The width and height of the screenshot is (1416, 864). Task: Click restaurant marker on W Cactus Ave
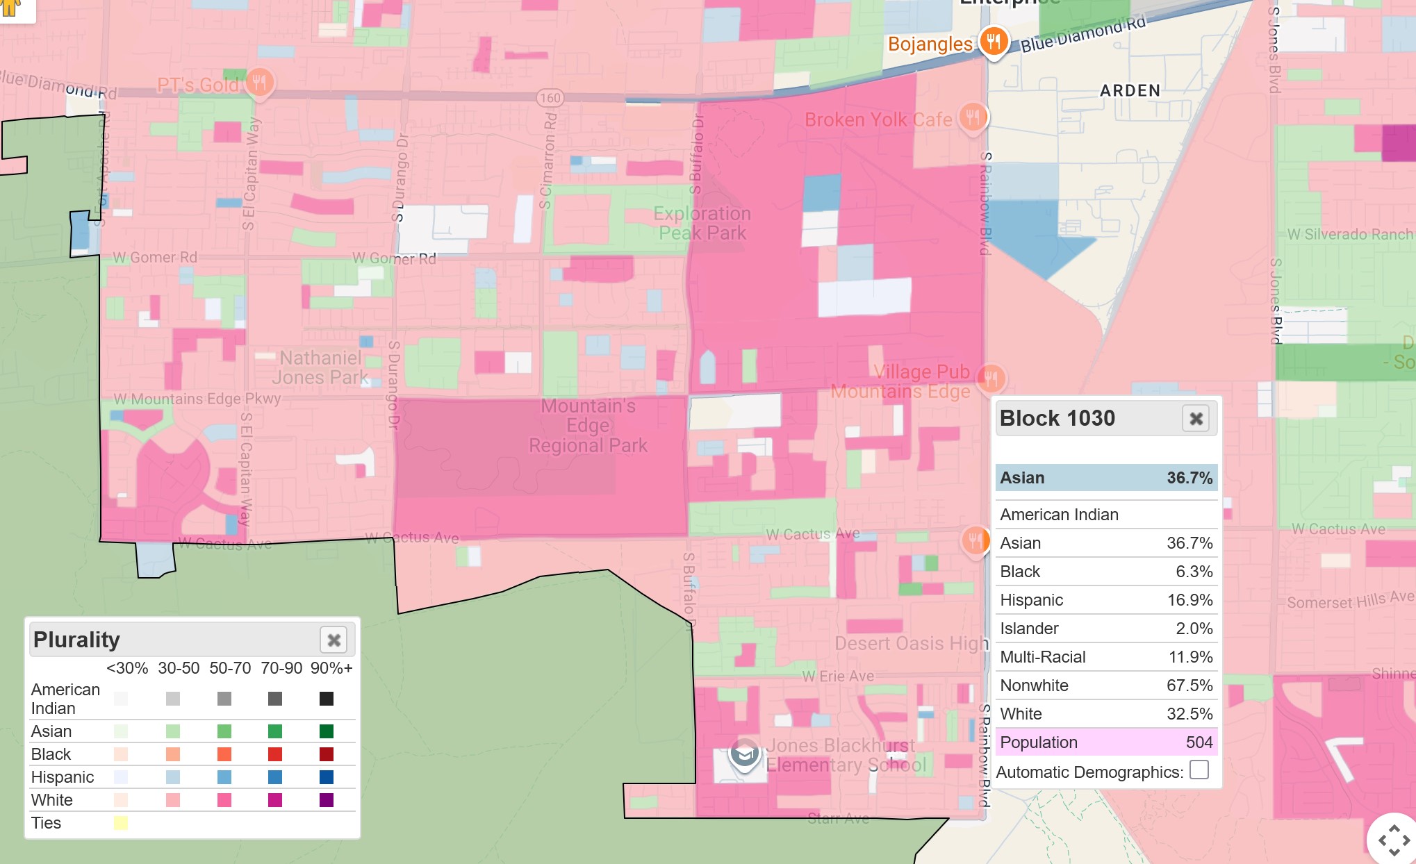tap(975, 540)
